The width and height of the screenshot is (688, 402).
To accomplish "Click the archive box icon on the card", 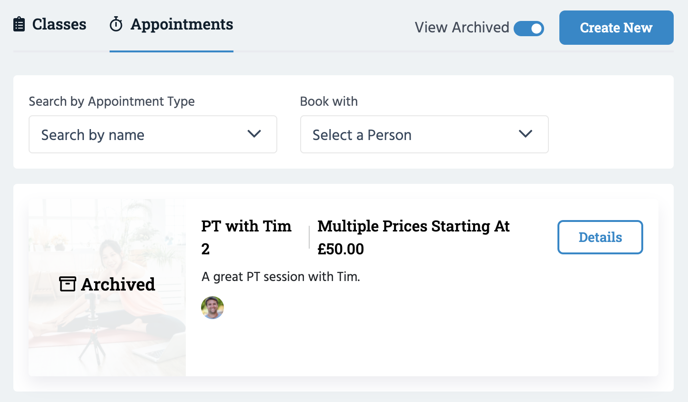I will coord(67,283).
